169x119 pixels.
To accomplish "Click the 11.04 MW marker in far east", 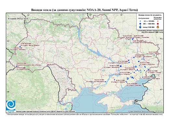I will [x=154, y=55].
